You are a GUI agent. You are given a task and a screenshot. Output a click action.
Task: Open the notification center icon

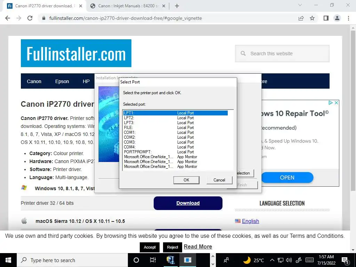click(345, 260)
